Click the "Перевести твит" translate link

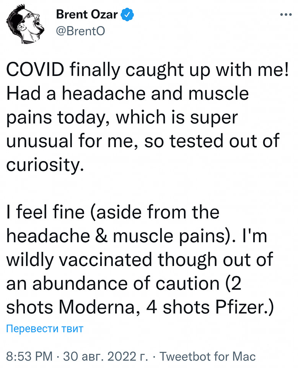click(x=44, y=329)
